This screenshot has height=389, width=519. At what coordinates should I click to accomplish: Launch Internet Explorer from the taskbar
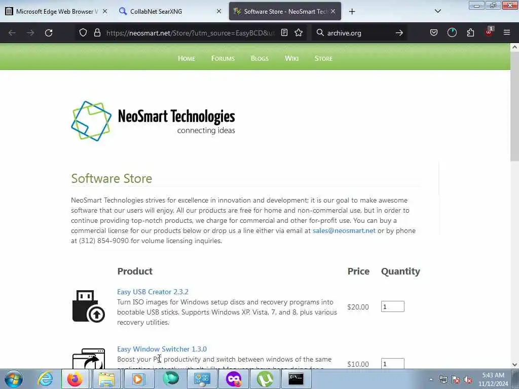[x=45, y=379]
